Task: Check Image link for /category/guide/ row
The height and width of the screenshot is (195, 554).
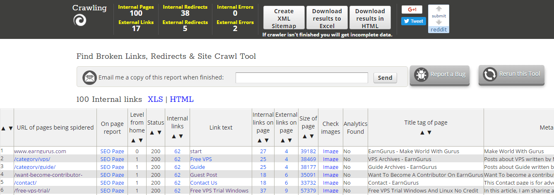Action: (330, 167)
